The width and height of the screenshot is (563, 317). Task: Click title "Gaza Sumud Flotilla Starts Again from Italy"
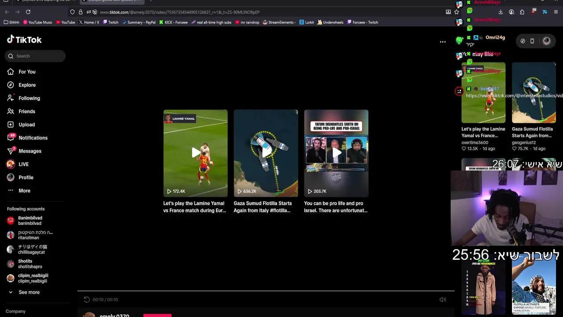(263, 207)
